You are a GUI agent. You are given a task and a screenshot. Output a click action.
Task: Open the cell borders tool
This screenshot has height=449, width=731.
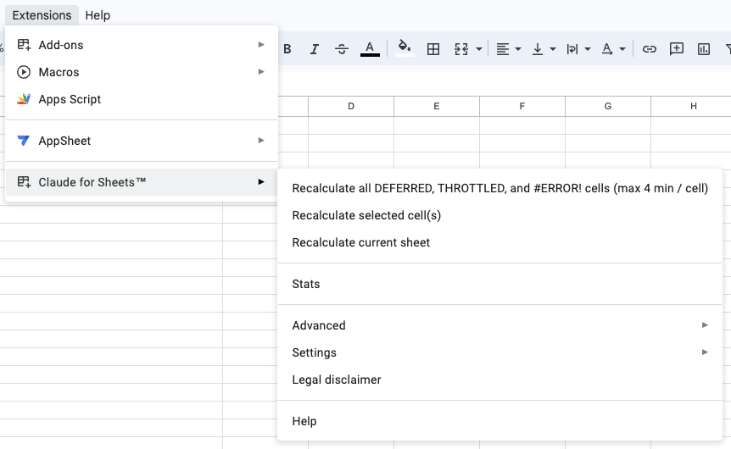(433, 49)
